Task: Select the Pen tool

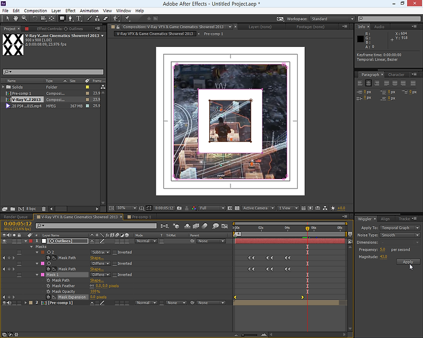Action: click(x=70, y=18)
